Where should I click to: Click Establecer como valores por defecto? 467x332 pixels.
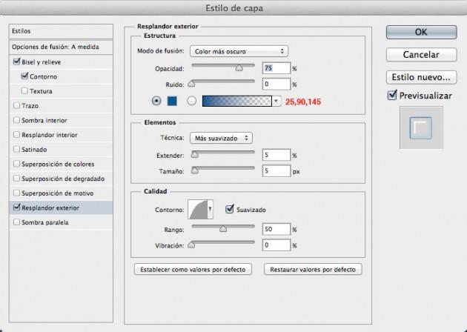point(193,269)
